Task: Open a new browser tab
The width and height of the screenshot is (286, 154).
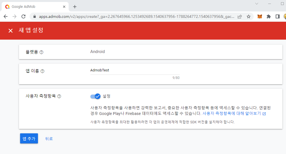Action: pos(74,7)
